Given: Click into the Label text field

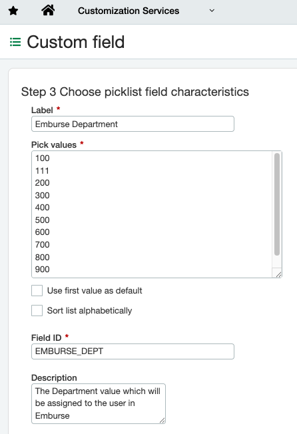Looking at the screenshot, I should [x=133, y=124].
